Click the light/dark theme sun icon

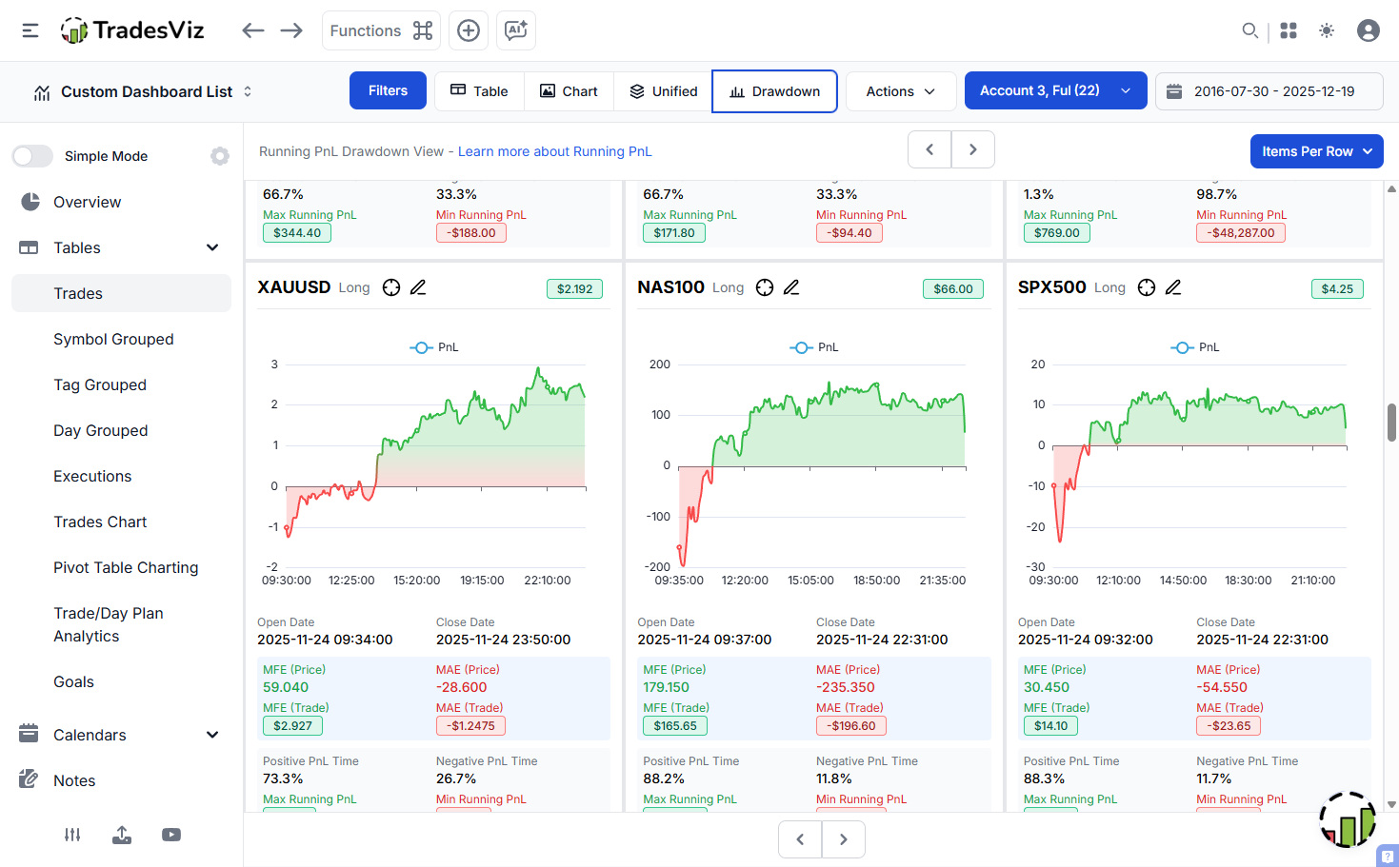click(1326, 30)
